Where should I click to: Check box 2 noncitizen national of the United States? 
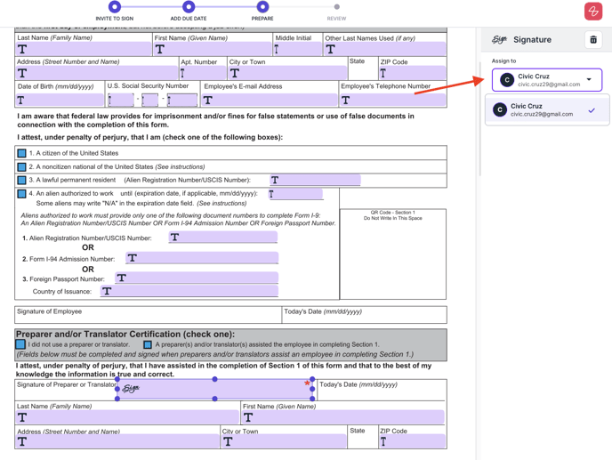22,166
